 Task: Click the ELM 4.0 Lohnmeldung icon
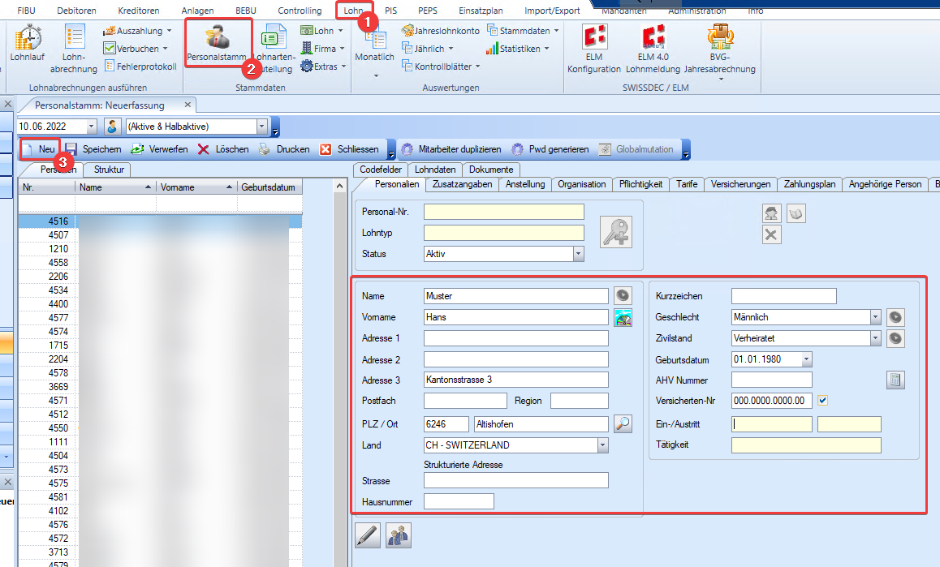click(x=653, y=49)
